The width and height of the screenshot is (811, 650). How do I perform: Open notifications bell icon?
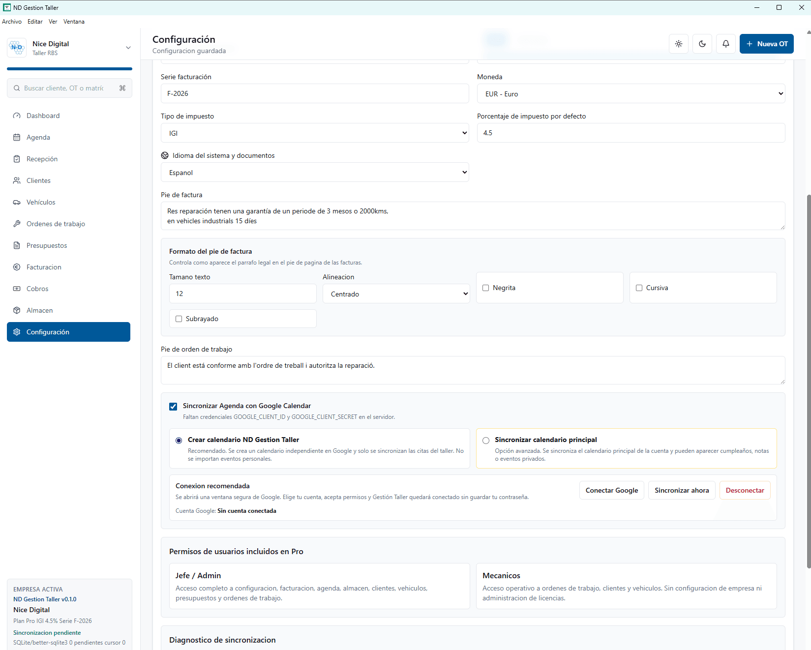726,44
